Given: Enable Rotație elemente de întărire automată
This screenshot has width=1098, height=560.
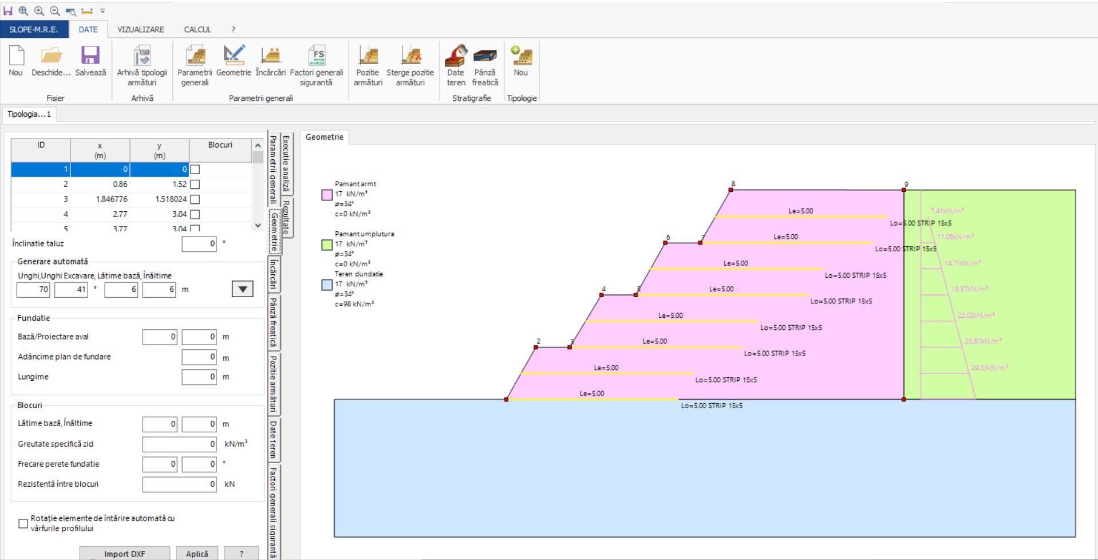Looking at the screenshot, I should tap(23, 523).
